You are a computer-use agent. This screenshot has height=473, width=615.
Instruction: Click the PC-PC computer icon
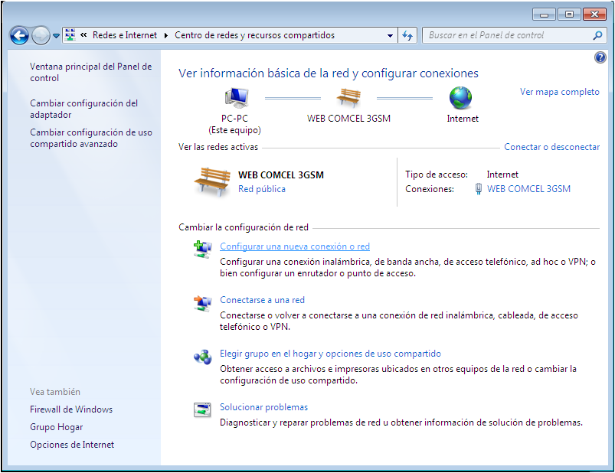pos(237,98)
